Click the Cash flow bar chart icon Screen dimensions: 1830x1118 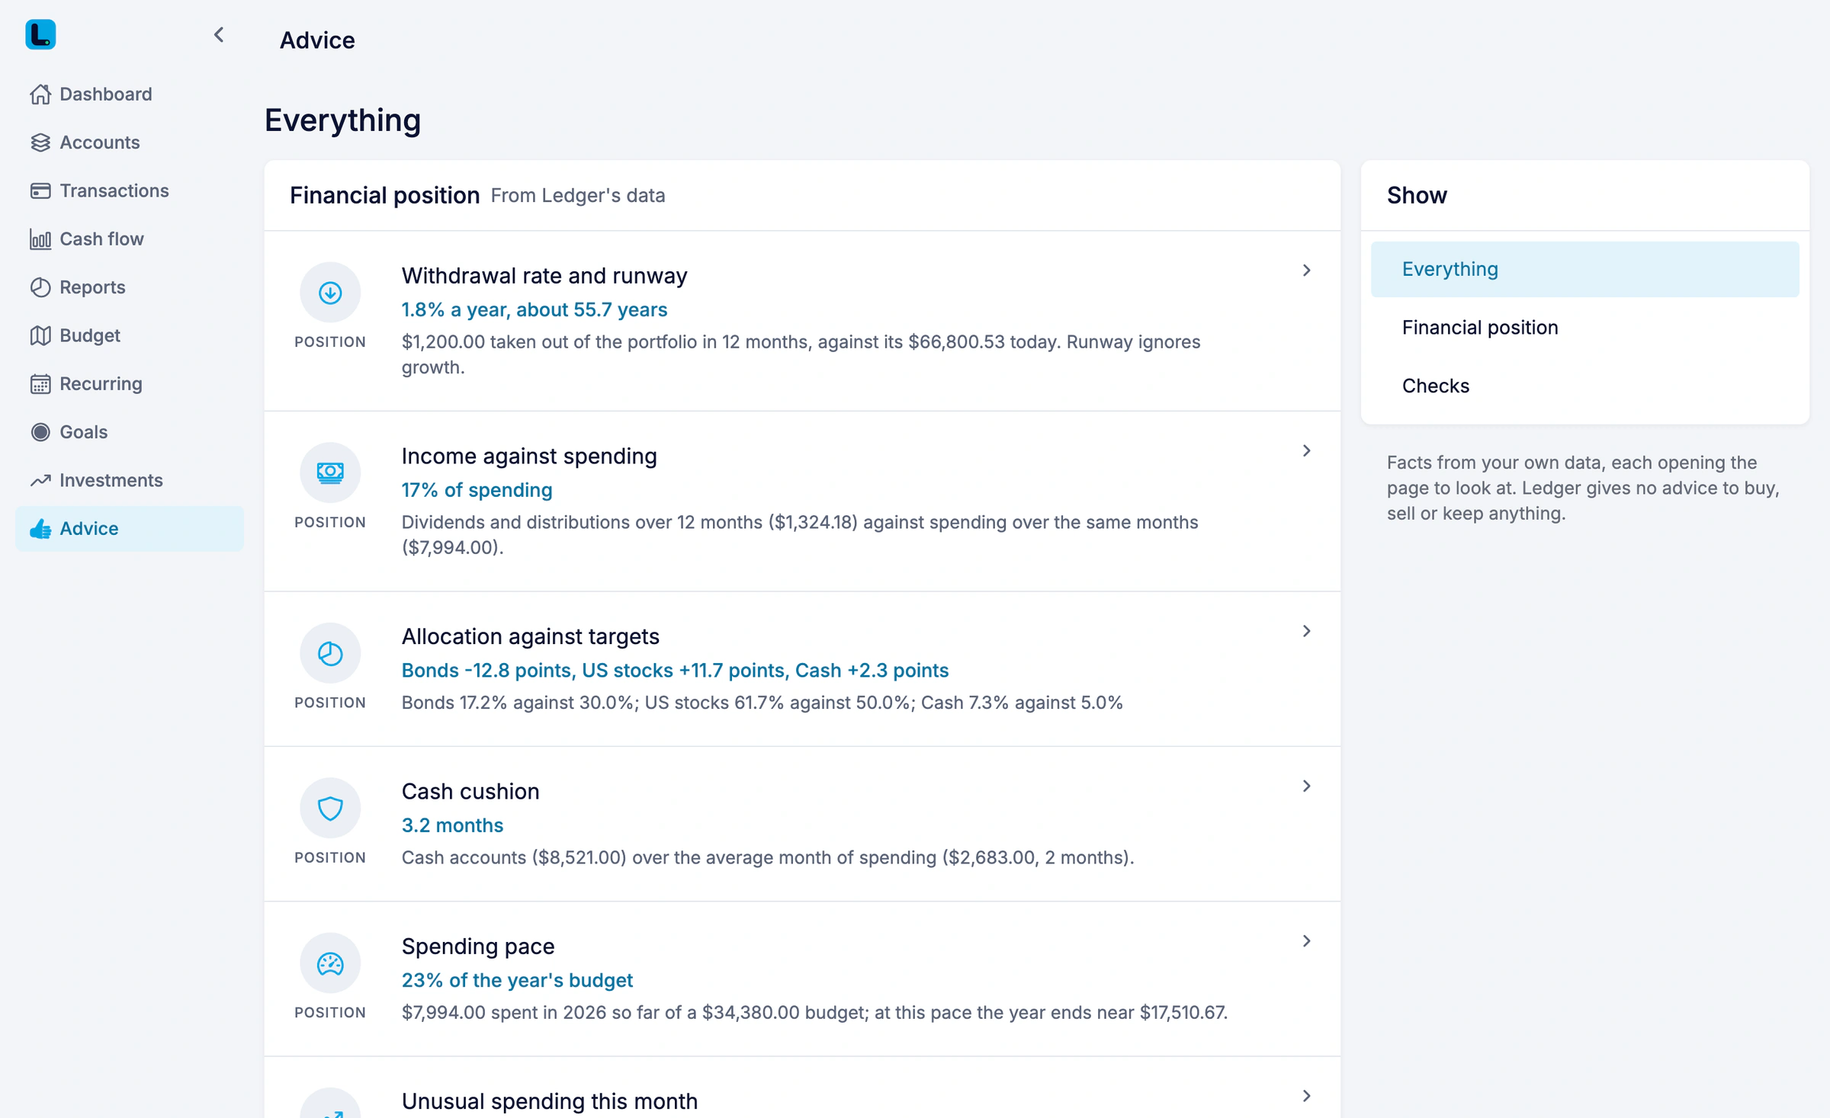pos(40,239)
